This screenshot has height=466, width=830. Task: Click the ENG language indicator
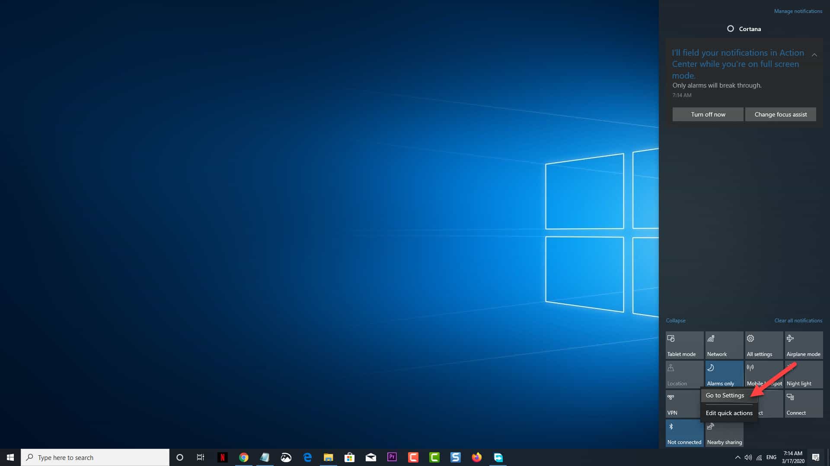tap(771, 457)
